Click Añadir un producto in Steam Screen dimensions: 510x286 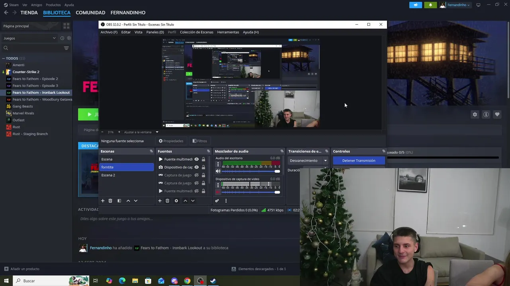[x=22, y=269]
